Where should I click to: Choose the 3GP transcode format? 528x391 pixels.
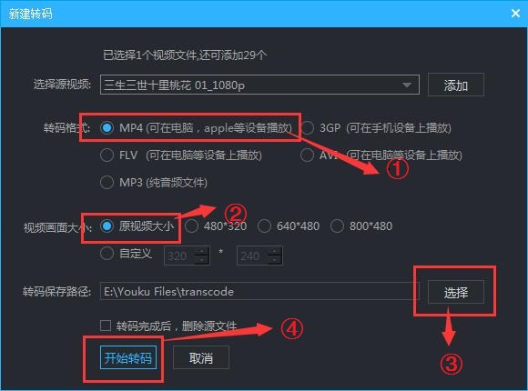(307, 128)
